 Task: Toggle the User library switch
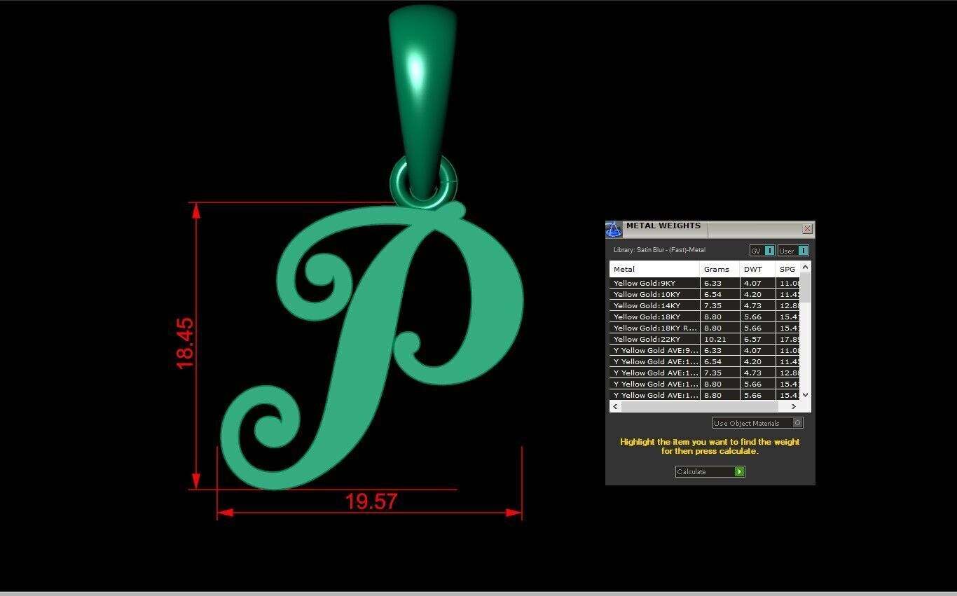(793, 251)
